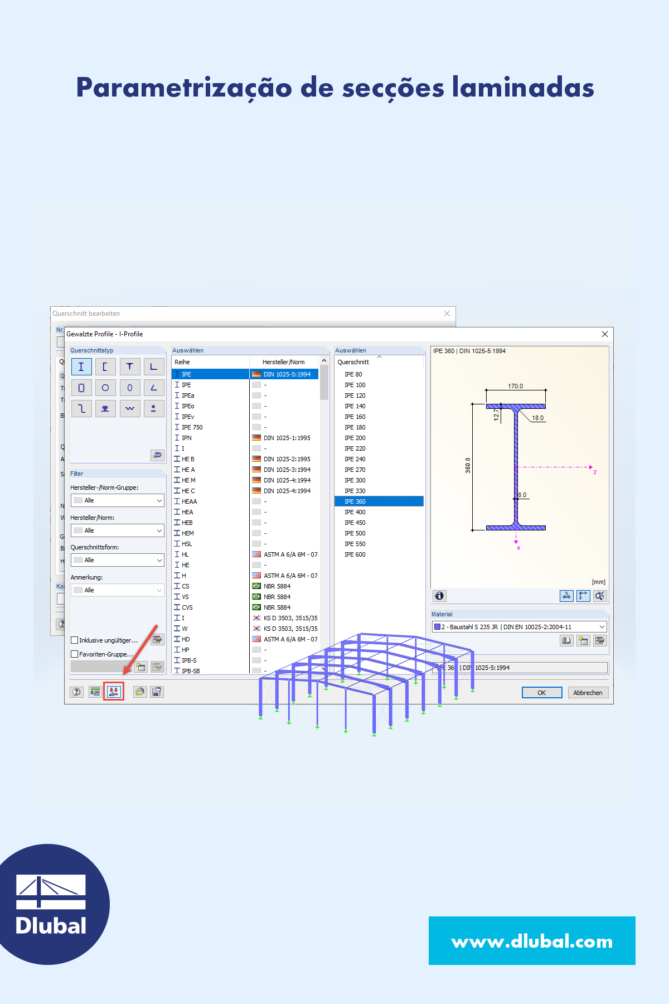Viewport: 669px width, 1004px height.
Task: Select the unequal angle section type
Action: point(154,388)
